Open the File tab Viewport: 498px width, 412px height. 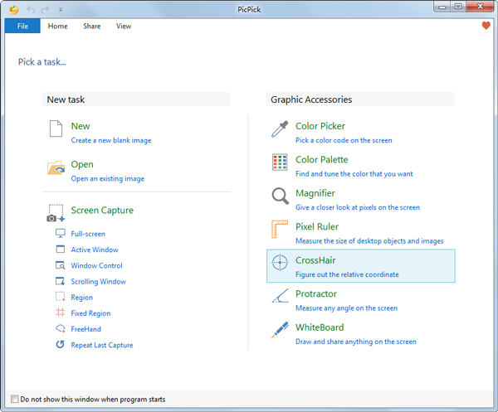click(22, 26)
